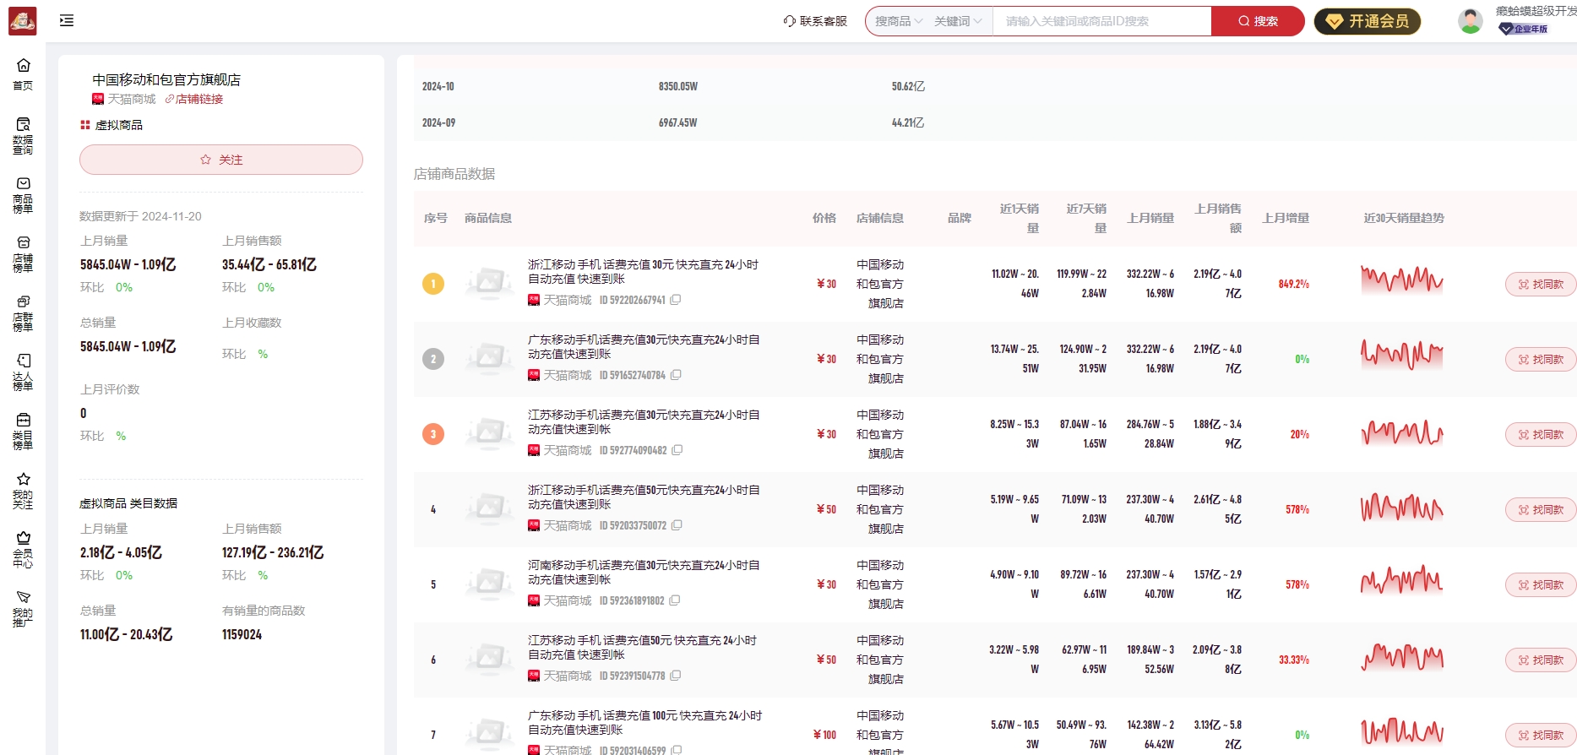Click the keyword or product ID search field
Screen dimensions: 1577x755
pos(1101,21)
